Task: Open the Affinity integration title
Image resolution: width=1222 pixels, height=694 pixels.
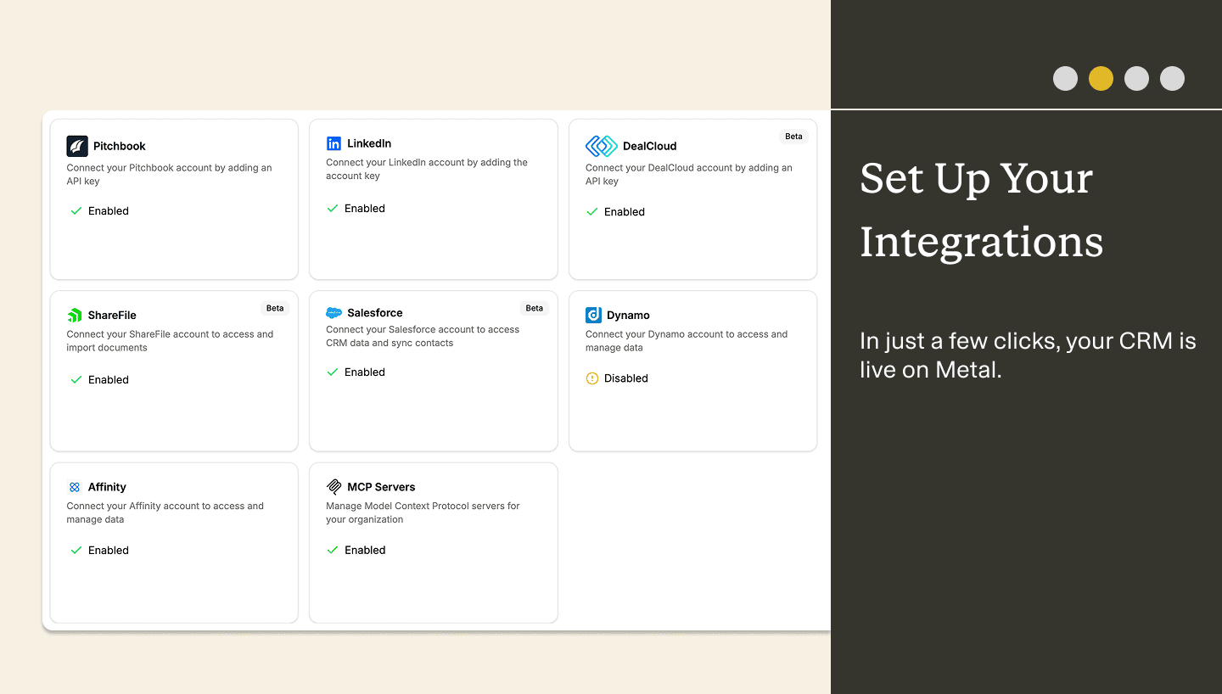Action: (x=107, y=487)
